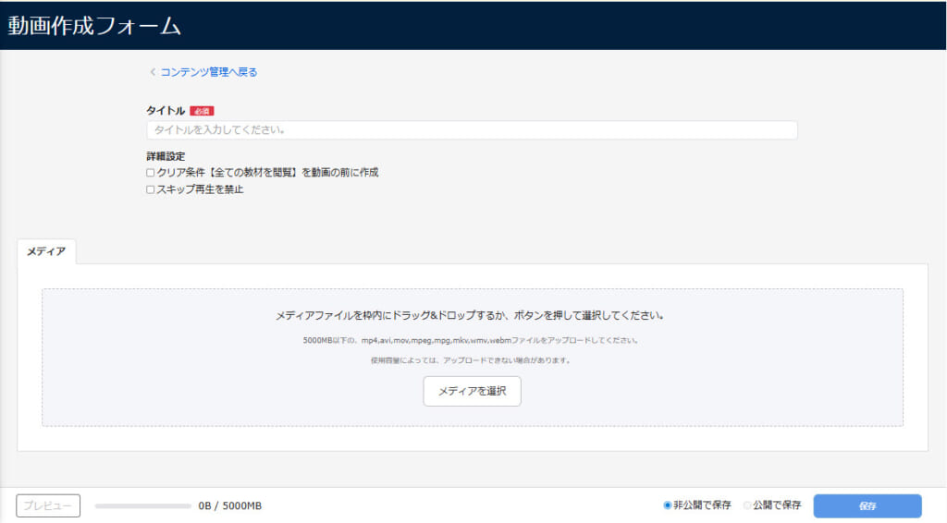947x523 pixels.
Task: Click the back chevron icon beside コンテンツ管理へ戻る
Action: coord(153,72)
